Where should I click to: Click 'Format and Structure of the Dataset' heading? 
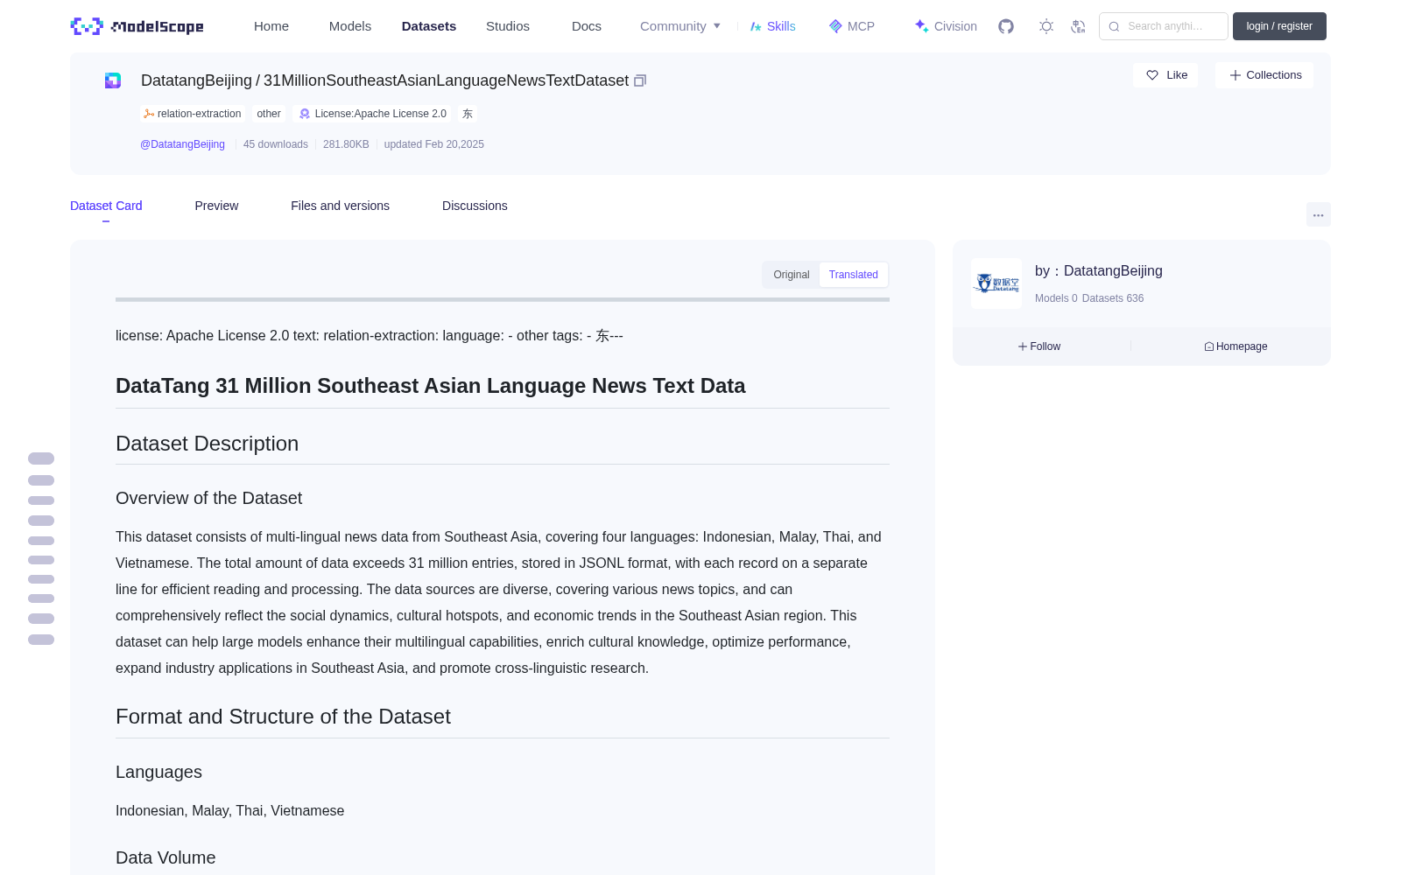[x=283, y=717]
